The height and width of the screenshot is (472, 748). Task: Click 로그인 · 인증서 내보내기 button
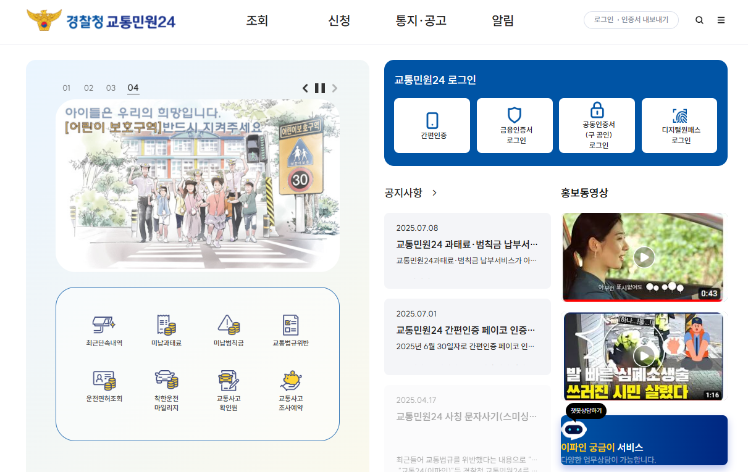pyautogui.click(x=631, y=20)
